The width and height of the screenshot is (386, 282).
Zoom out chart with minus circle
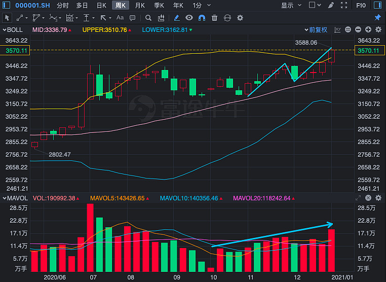[x=358, y=30]
